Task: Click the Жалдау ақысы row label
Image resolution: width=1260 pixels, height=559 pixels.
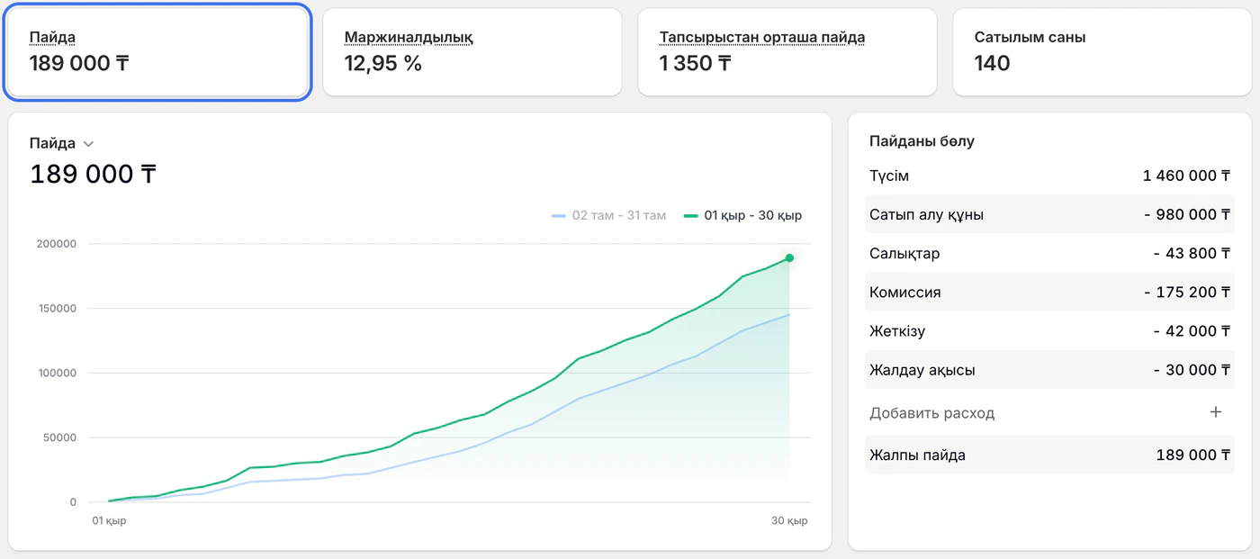Action: 922,370
